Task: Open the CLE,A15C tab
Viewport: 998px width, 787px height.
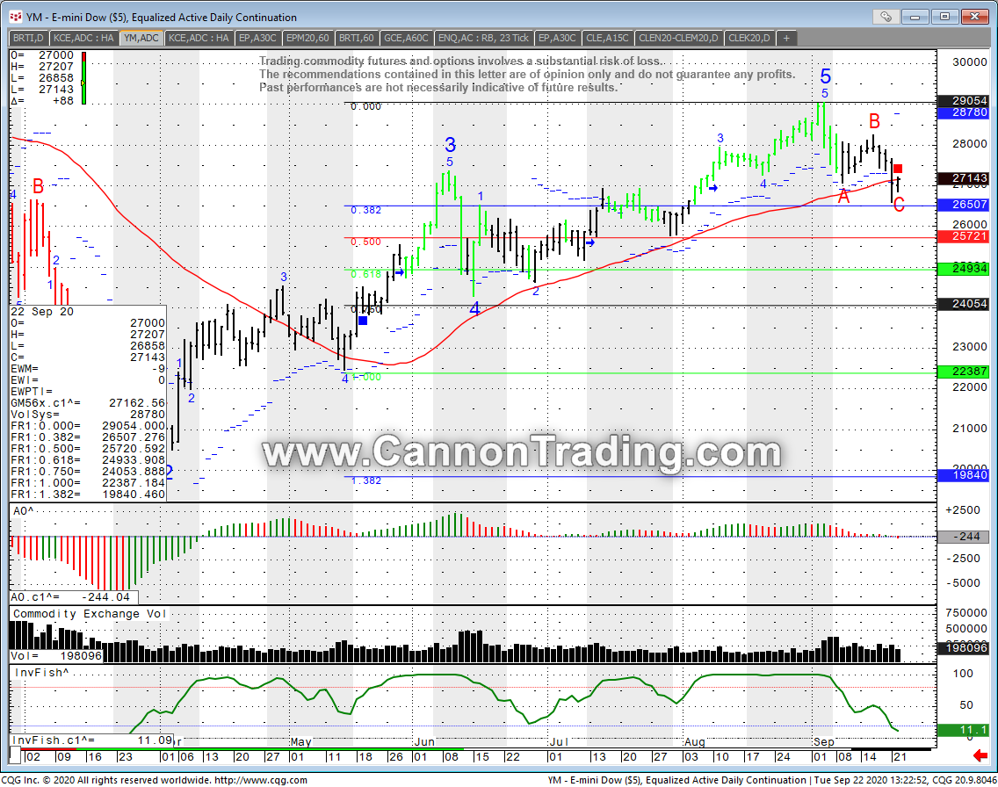Action: click(607, 38)
